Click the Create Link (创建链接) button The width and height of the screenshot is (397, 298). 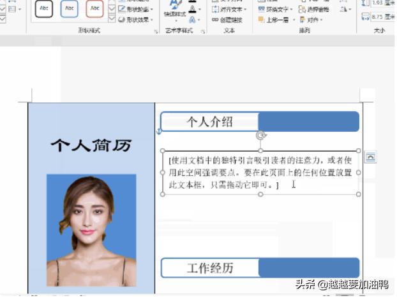pos(228,20)
